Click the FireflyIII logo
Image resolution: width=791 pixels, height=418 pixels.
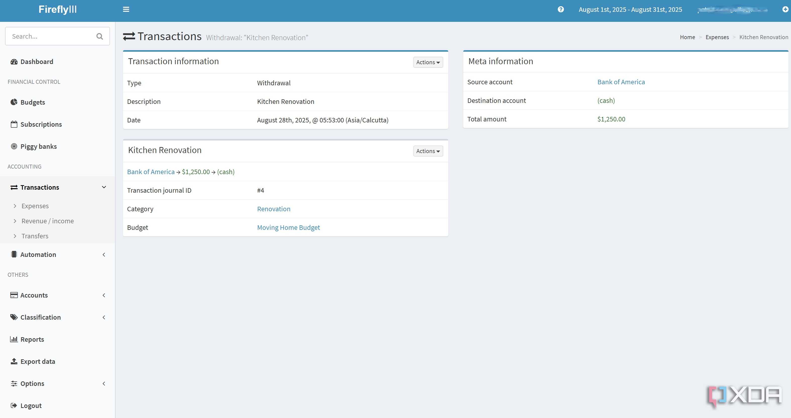point(58,10)
